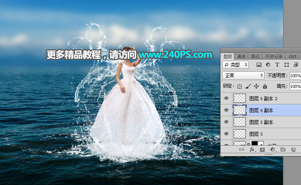This screenshot has height=185, width=301.
Task: Select layer name 图层 6 副本
Action: pyautogui.click(x=261, y=110)
